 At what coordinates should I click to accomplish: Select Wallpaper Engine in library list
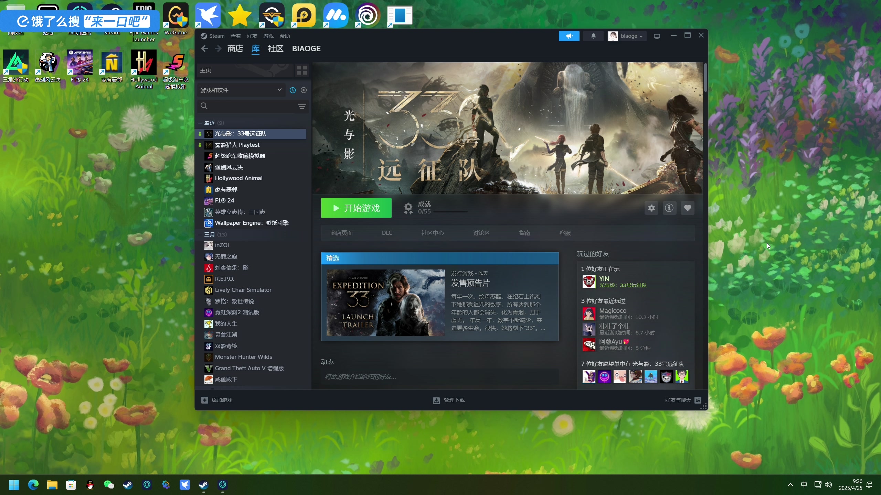[251, 223]
